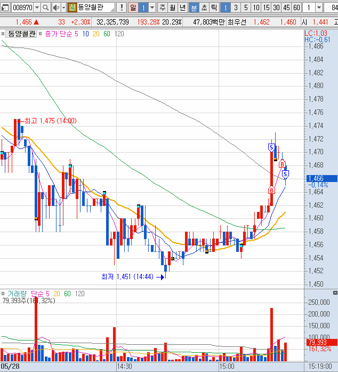
Task: Click the 동양철관 chart label button
Action: 22,33
